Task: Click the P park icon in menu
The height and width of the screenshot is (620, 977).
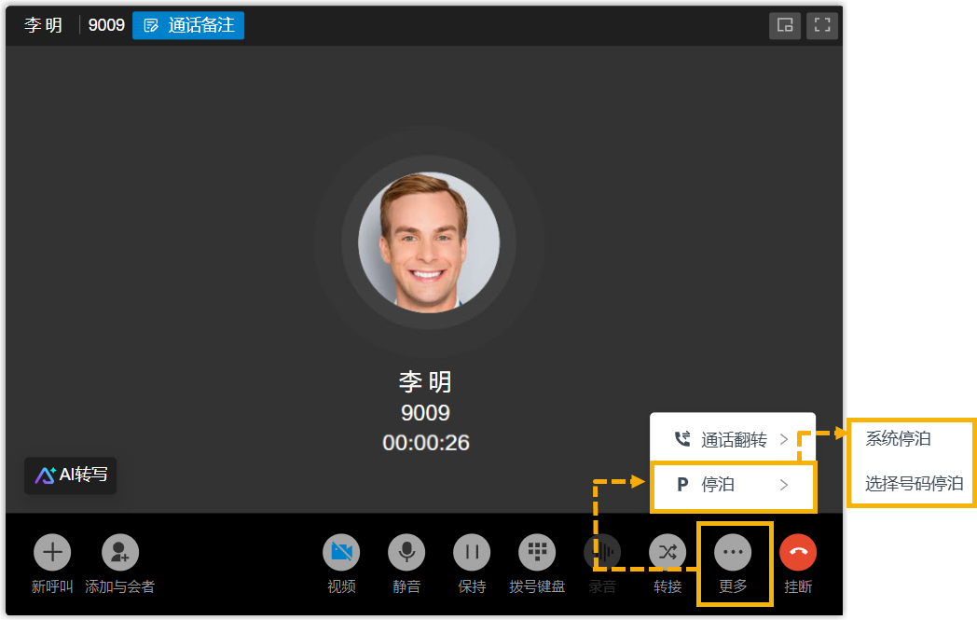Action: [x=682, y=485]
